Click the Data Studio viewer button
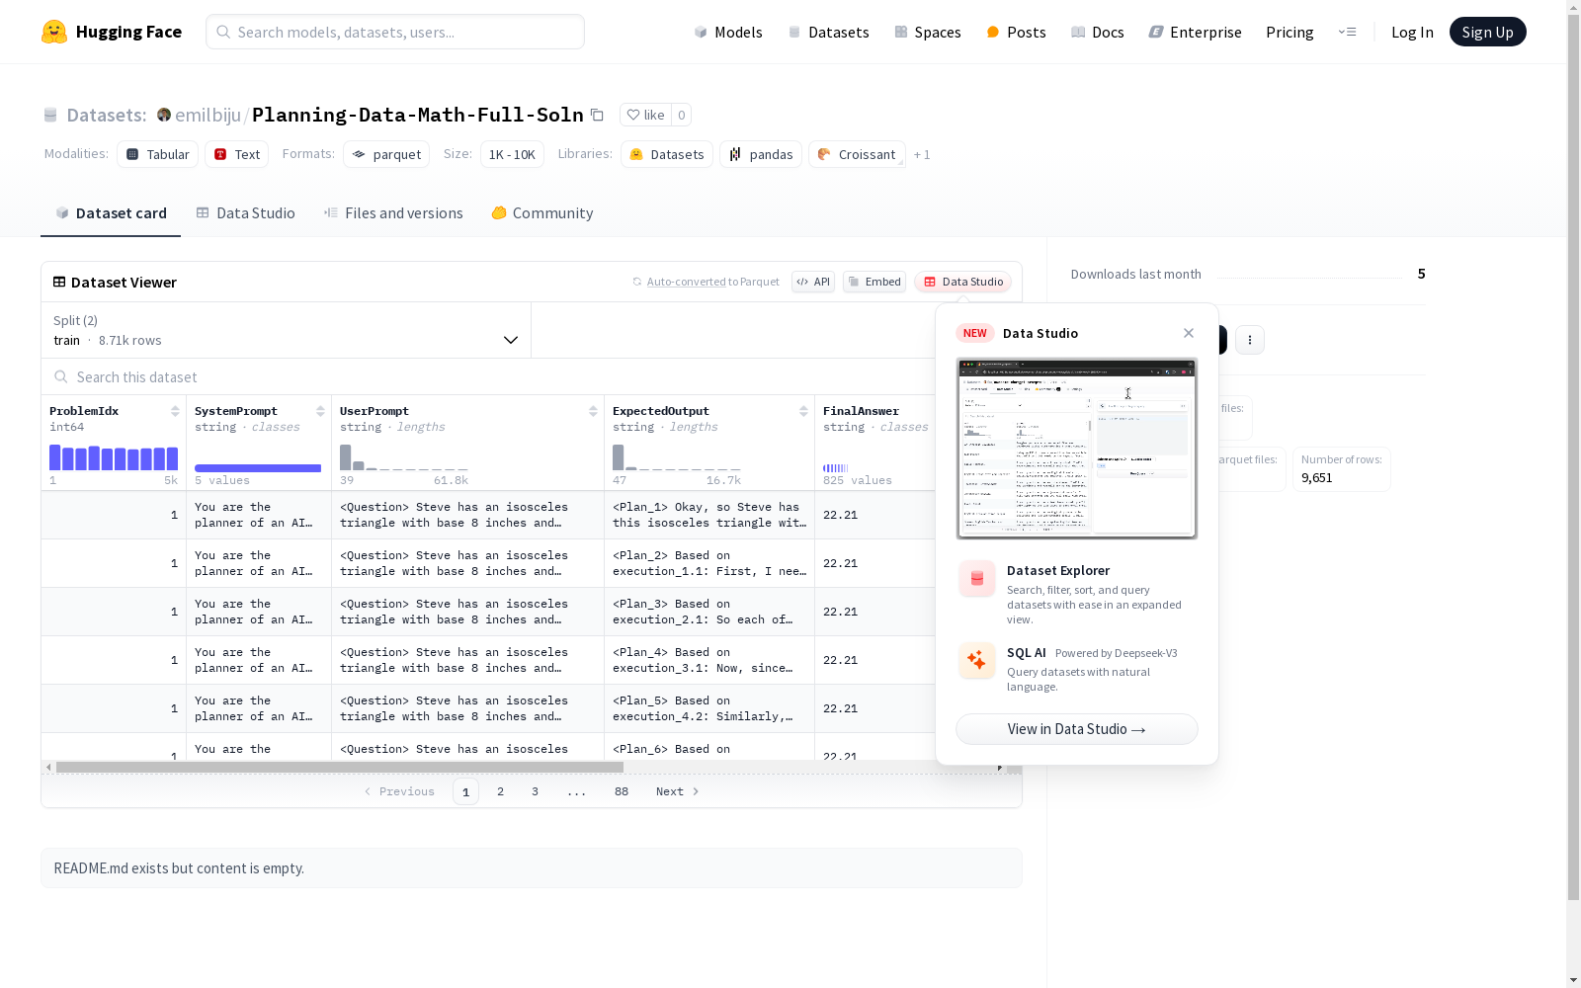Screen dimensions: 1581x988 tap(962, 282)
